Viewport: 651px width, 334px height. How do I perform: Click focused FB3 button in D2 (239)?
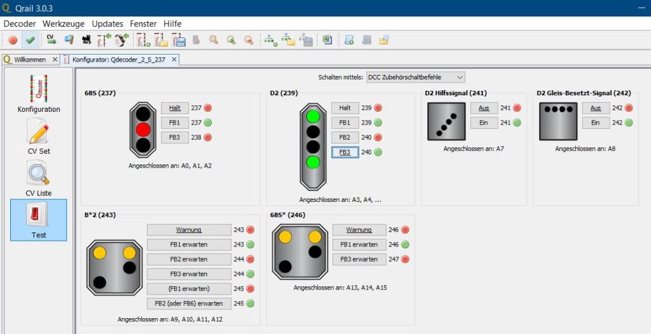point(345,152)
